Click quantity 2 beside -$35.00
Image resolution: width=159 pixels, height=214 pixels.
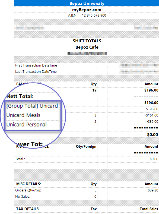coord(95,122)
